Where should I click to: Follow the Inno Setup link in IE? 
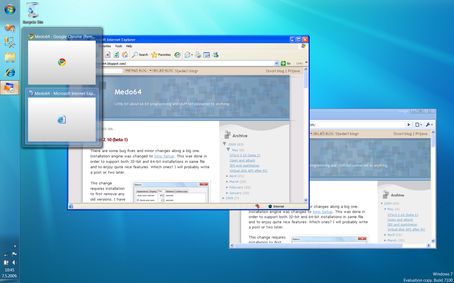coord(164,156)
